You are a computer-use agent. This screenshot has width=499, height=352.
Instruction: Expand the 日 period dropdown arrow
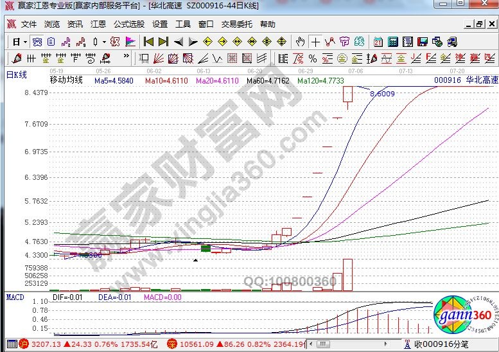click(25, 42)
